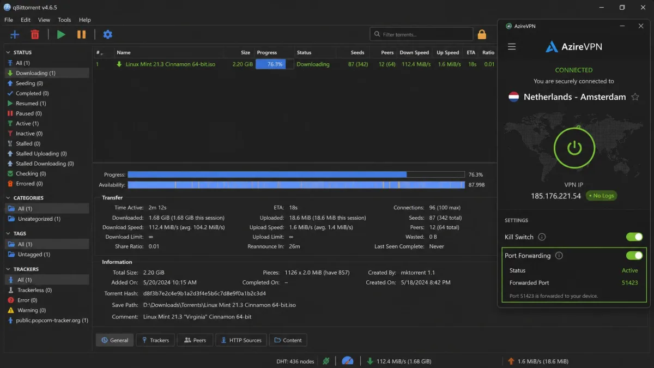Select the Completed (0) status filter

point(47,93)
